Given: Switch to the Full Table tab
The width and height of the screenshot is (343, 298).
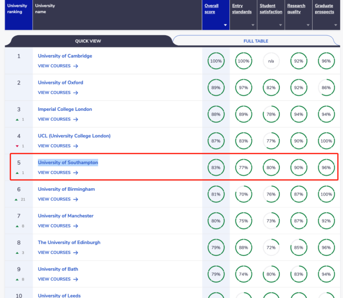Looking at the screenshot, I should pyautogui.click(x=256, y=41).
